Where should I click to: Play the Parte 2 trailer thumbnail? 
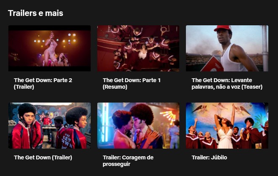[x=49, y=48]
